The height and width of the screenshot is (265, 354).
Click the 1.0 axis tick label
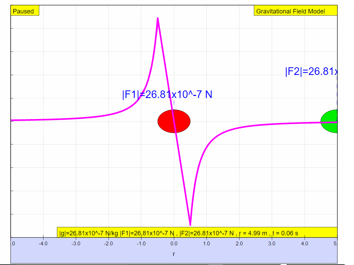(206, 244)
